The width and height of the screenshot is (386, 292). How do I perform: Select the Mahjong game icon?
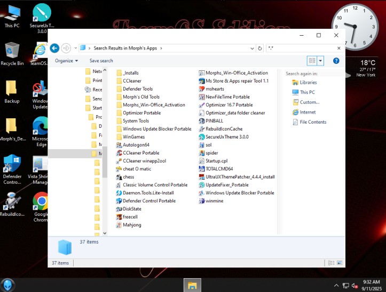tap(119, 225)
